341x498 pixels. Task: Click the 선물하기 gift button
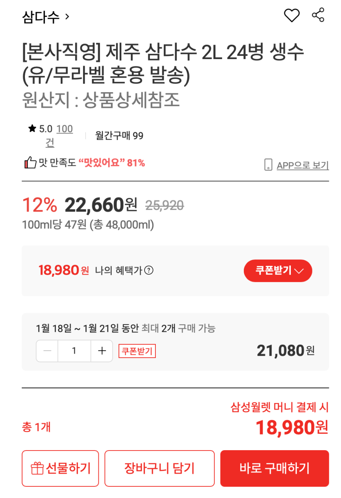tap(60, 468)
